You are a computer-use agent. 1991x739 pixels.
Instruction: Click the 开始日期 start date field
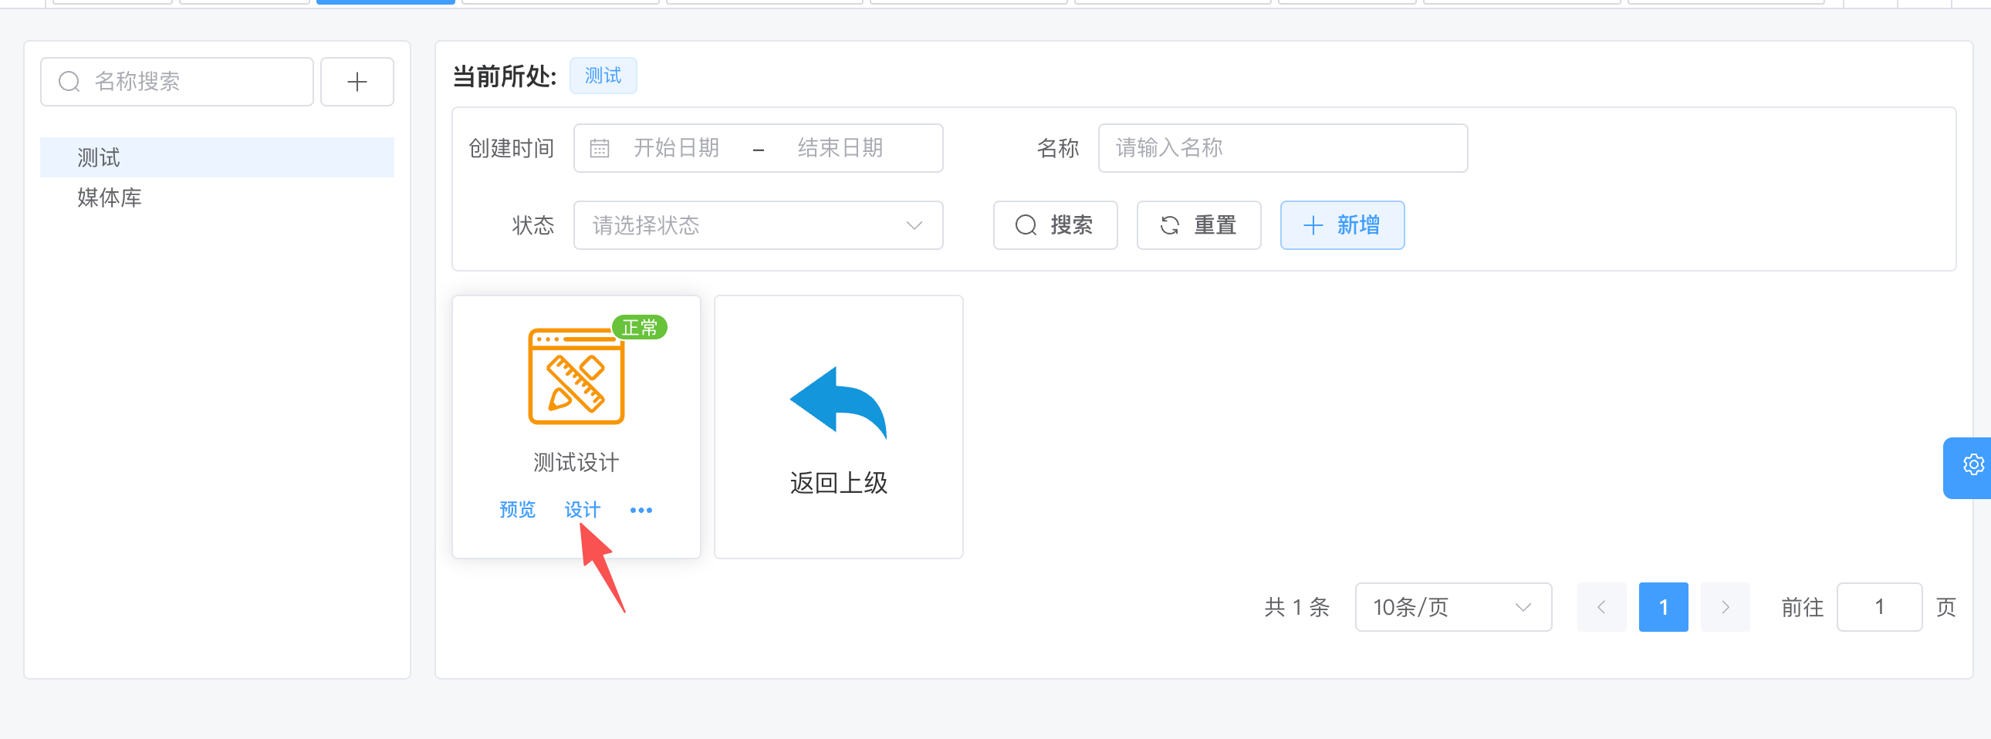[x=676, y=148]
